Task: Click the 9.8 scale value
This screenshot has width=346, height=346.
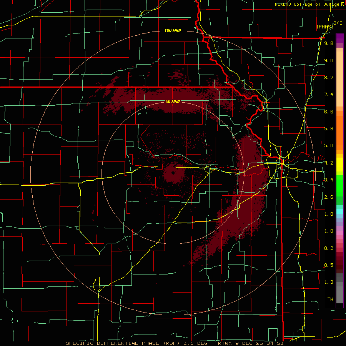Action: click(329, 43)
